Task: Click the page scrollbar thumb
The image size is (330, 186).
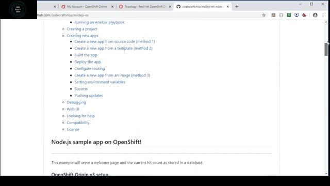Action: (326, 49)
